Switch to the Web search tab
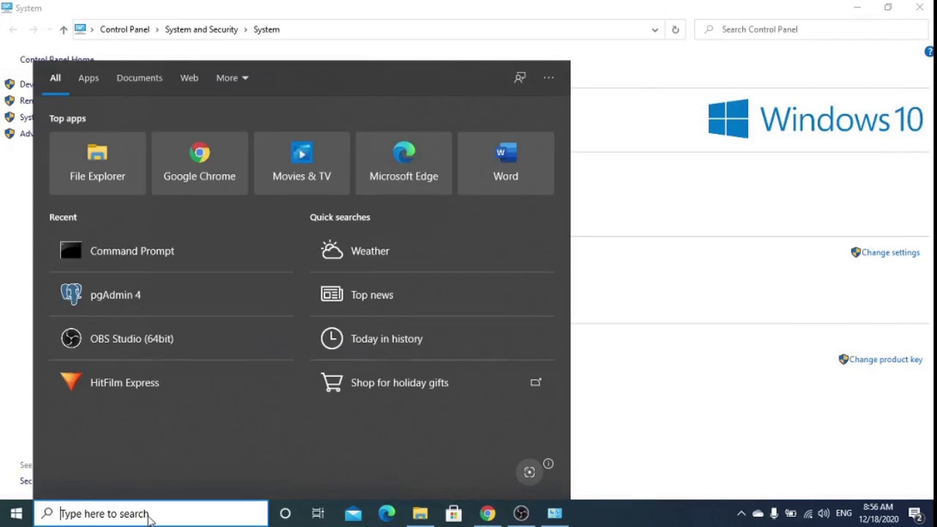Screen dimensions: 937x527 tap(189, 78)
